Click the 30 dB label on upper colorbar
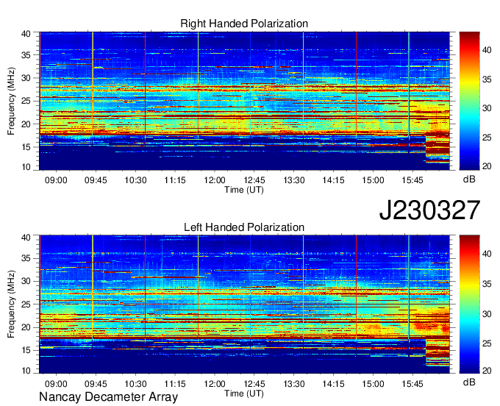500x406 pixels. click(487, 108)
